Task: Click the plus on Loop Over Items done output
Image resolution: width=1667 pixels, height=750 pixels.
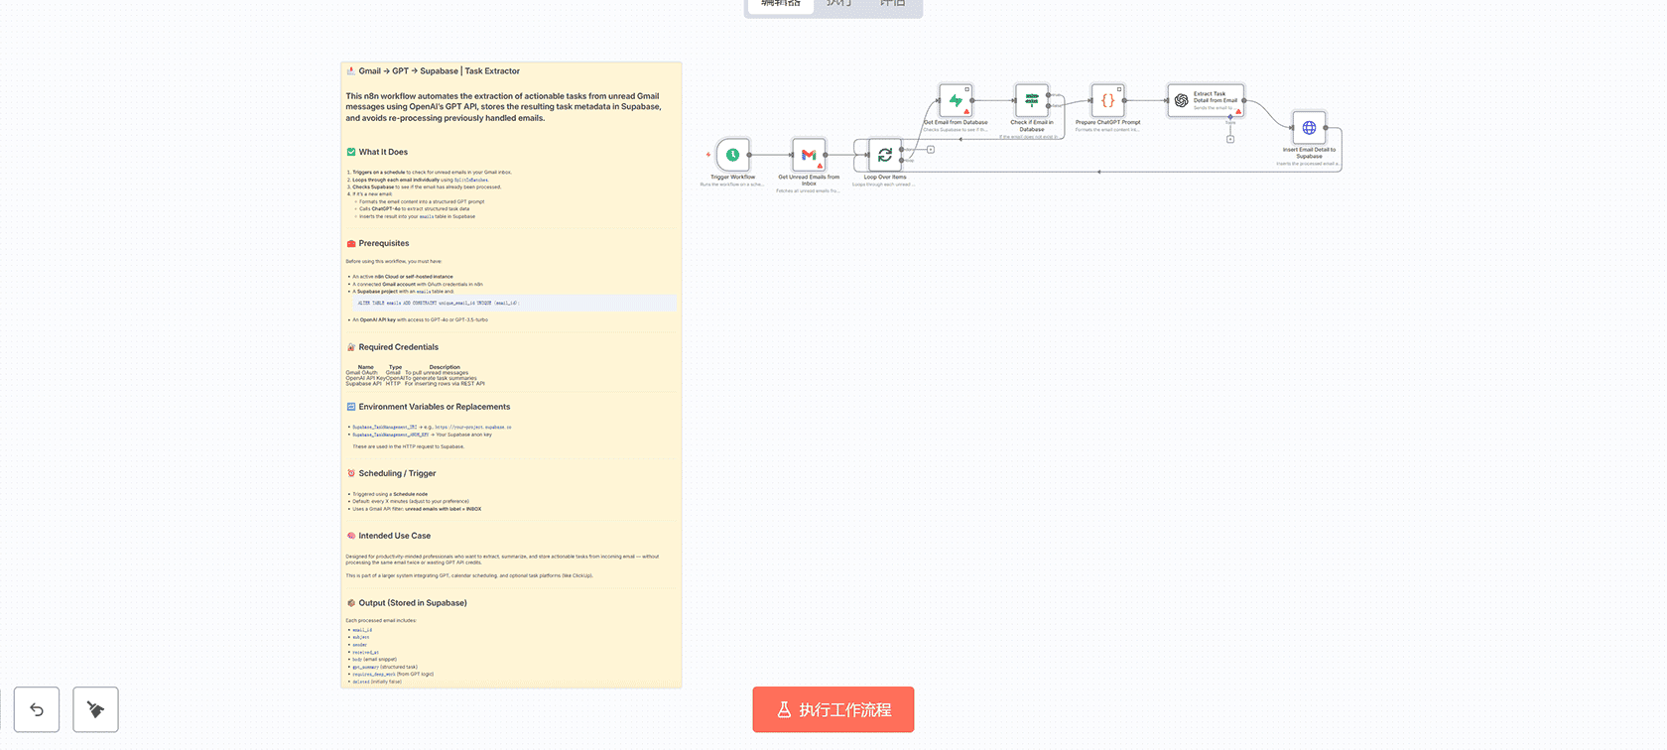Action: (x=931, y=149)
